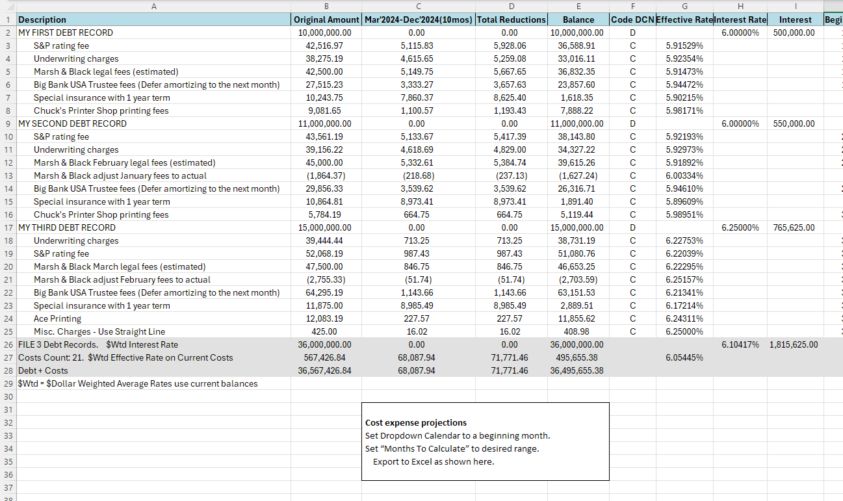The image size is (843, 501).
Task: Select row number 17 header
Action: click(8, 227)
